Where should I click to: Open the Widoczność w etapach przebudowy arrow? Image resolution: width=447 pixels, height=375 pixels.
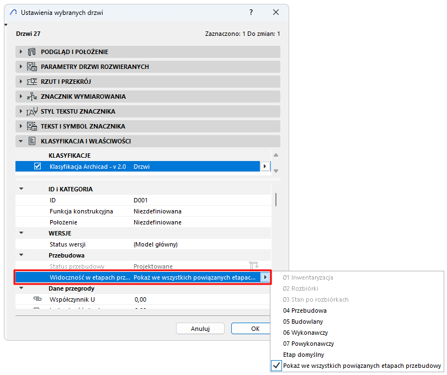tap(265, 277)
